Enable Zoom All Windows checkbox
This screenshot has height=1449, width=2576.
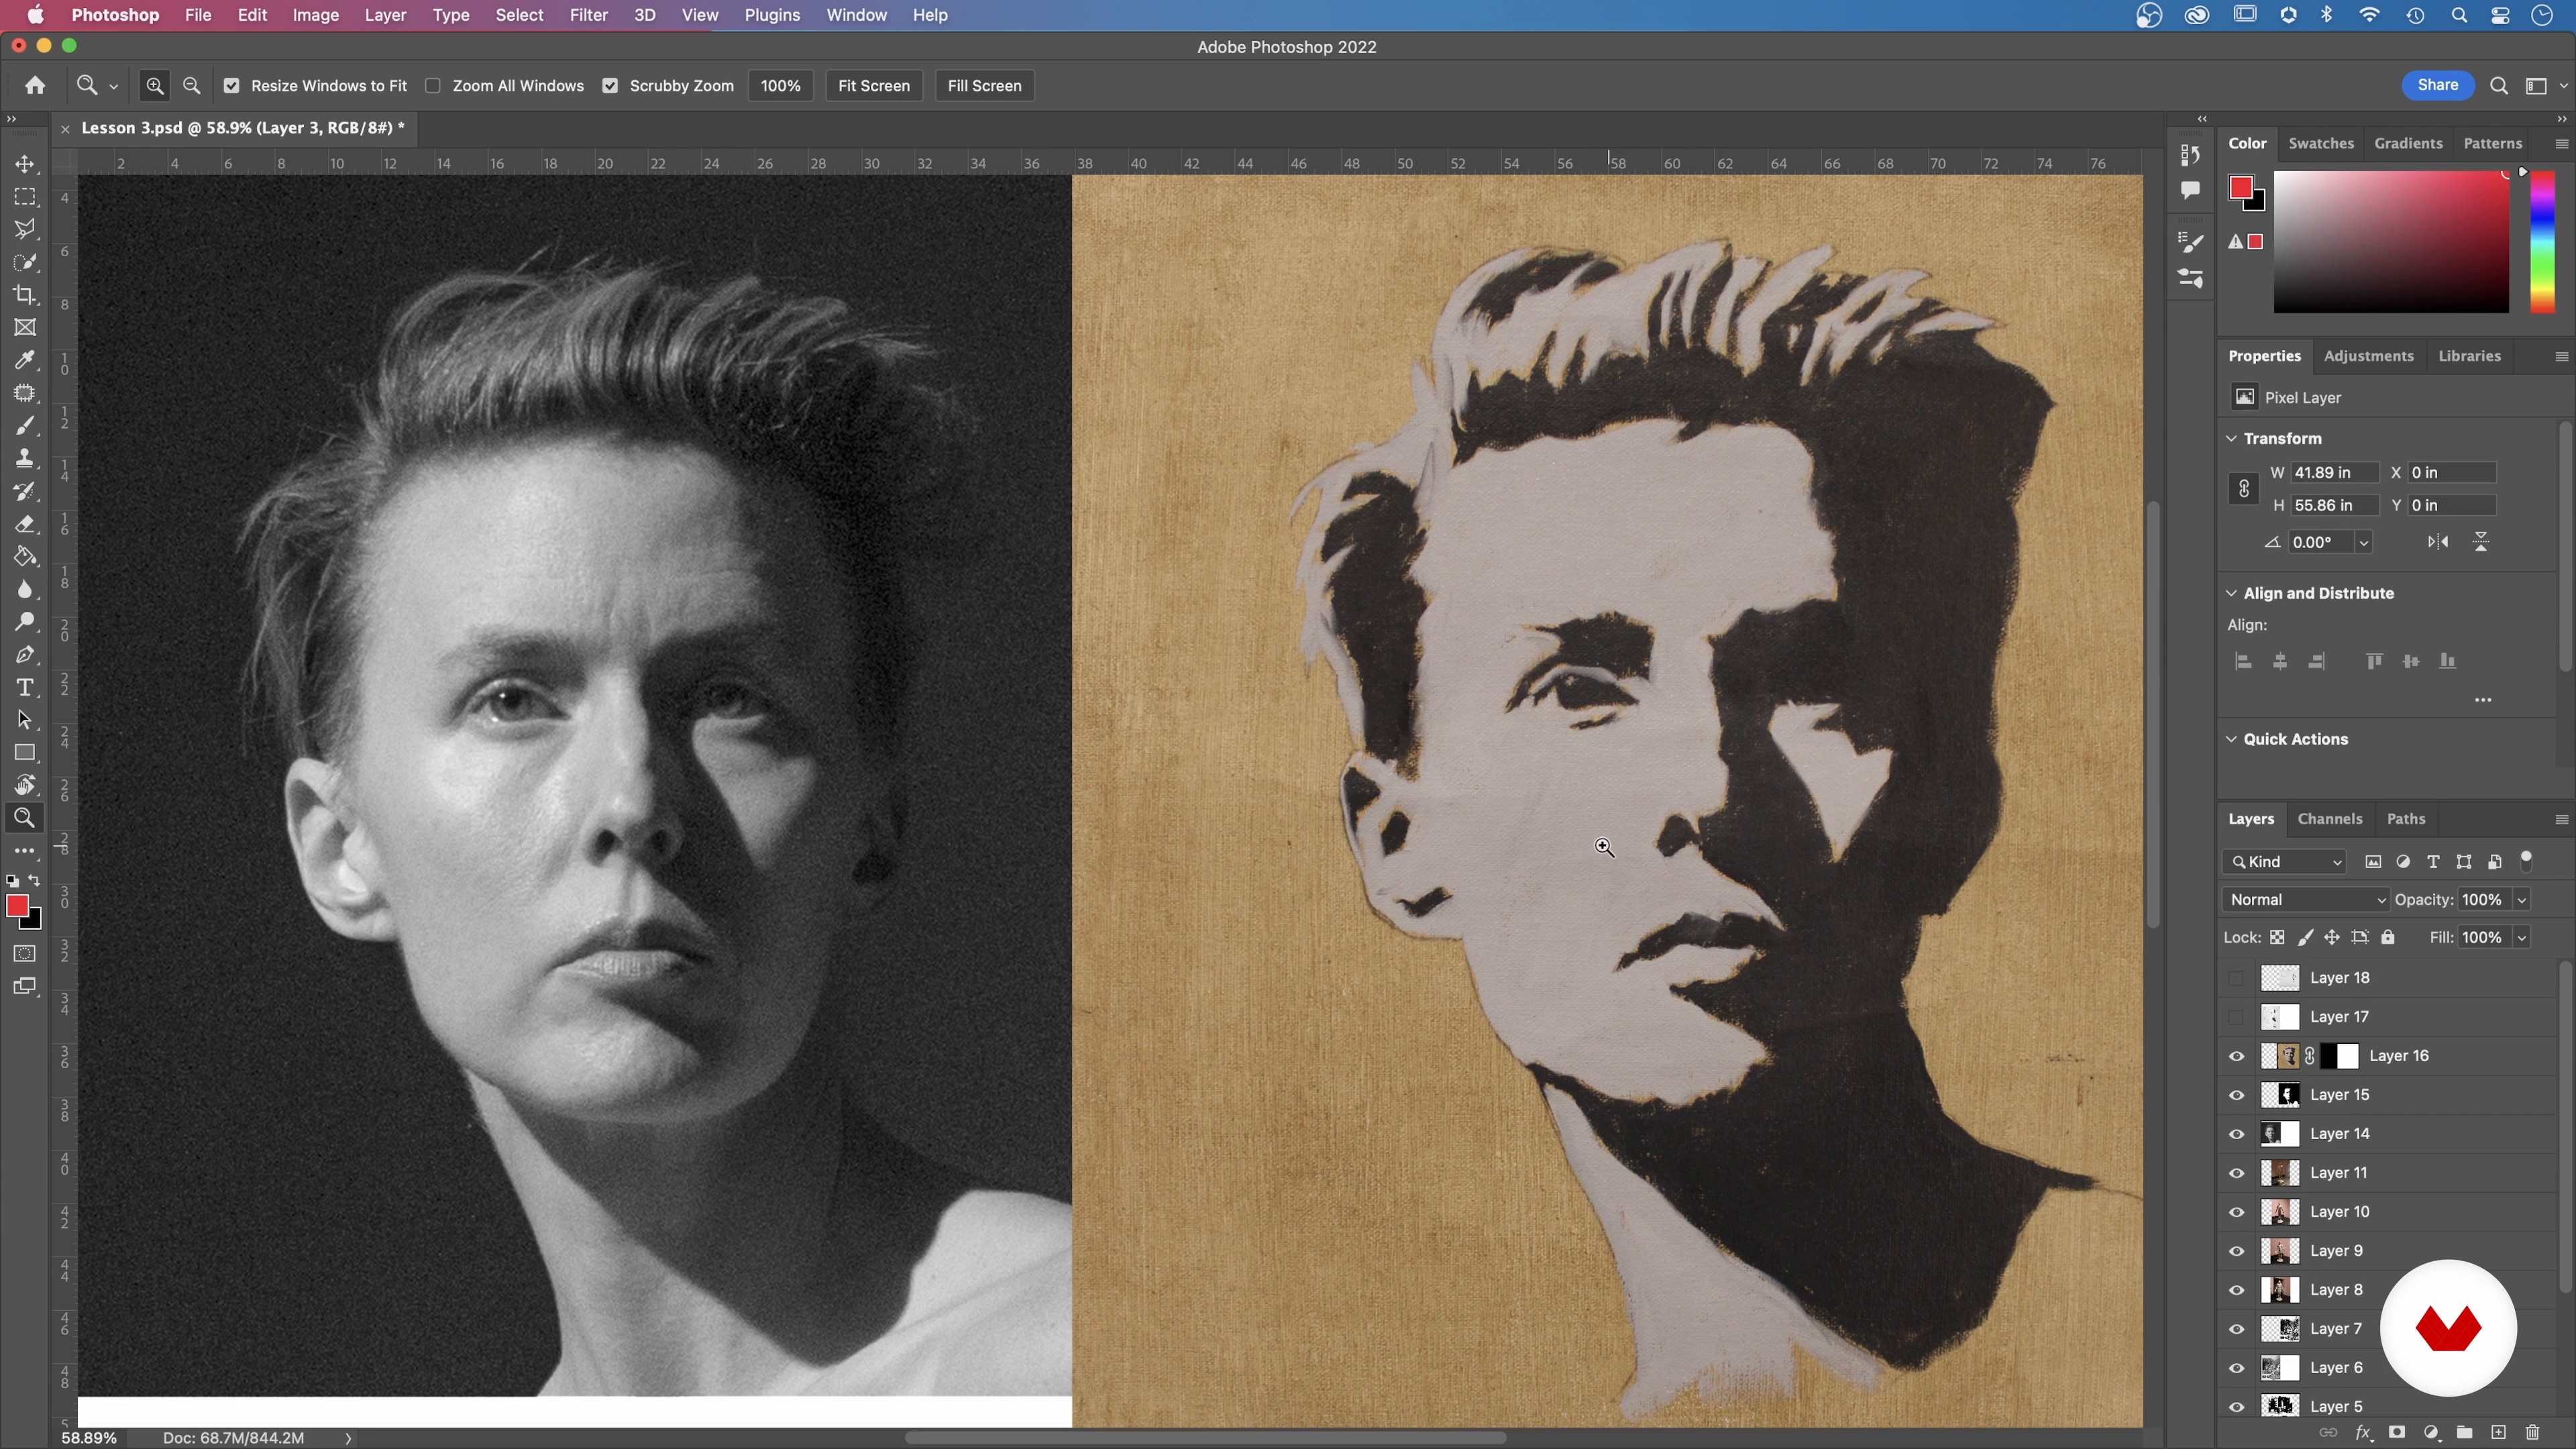click(433, 86)
